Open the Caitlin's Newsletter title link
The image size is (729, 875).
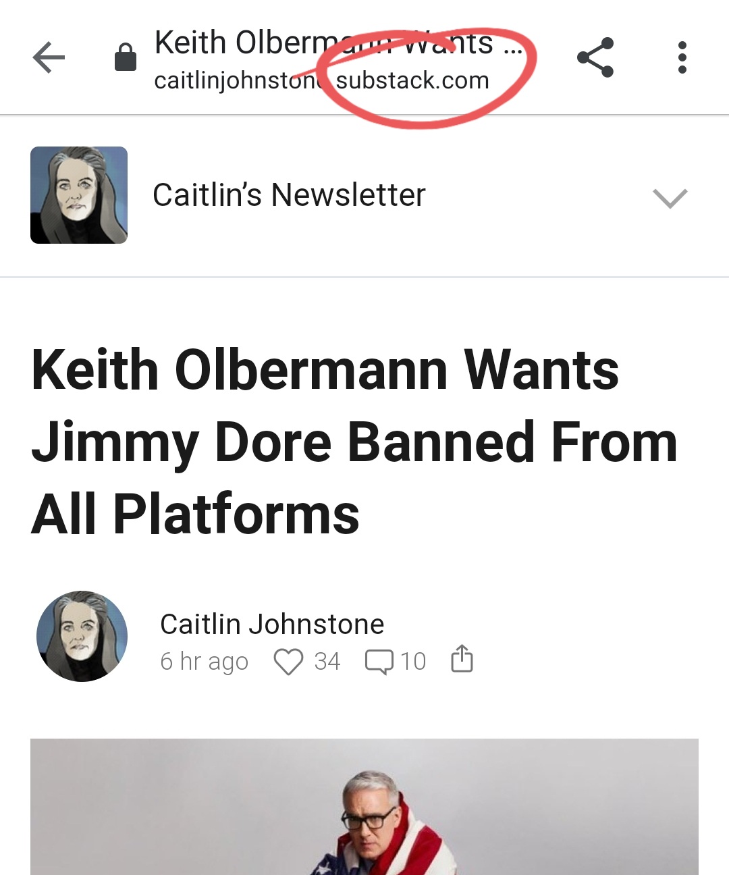tap(289, 195)
